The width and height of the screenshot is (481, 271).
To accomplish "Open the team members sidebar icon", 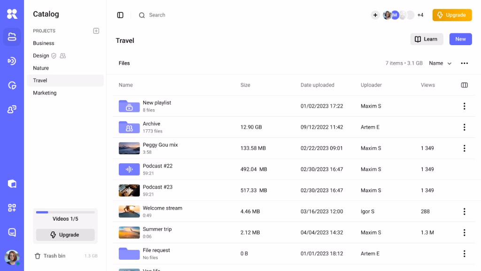I will (12, 109).
